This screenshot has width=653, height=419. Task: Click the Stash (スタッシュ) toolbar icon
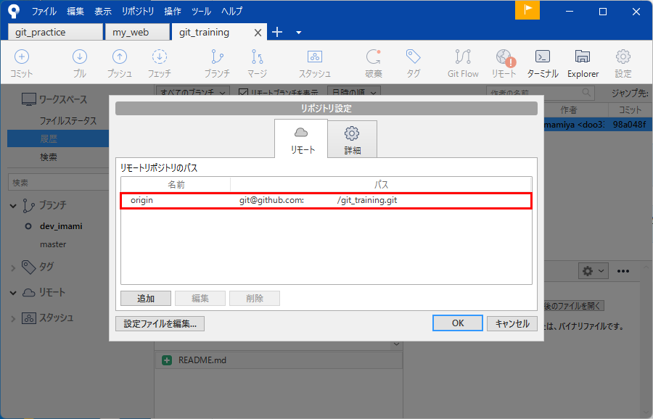point(315,62)
